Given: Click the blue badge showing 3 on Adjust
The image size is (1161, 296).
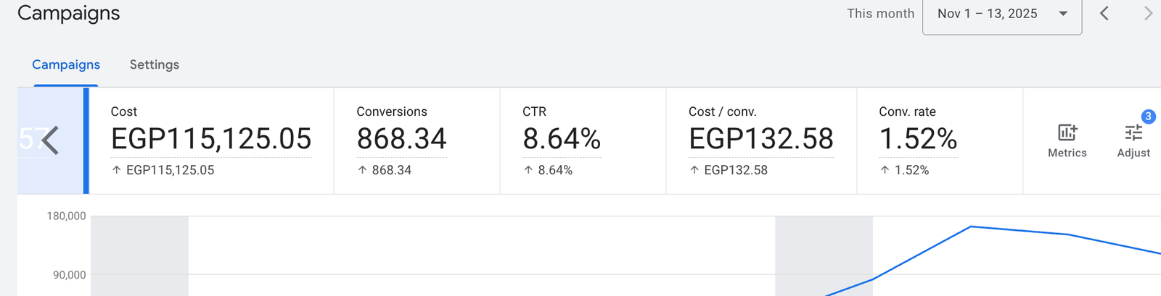Looking at the screenshot, I should tap(1148, 117).
